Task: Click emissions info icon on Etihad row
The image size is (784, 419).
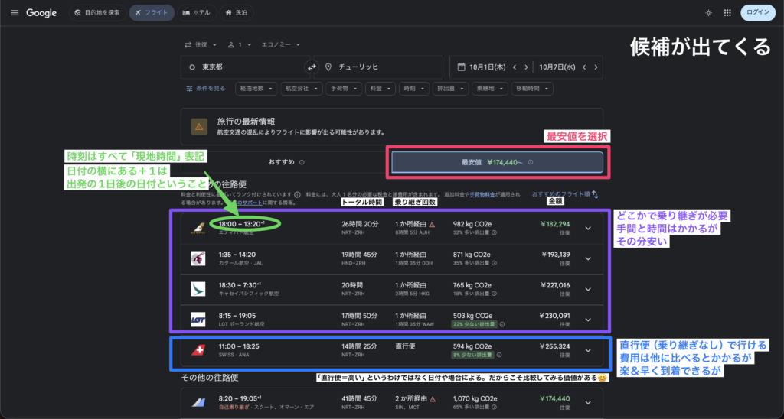Action: point(494,232)
